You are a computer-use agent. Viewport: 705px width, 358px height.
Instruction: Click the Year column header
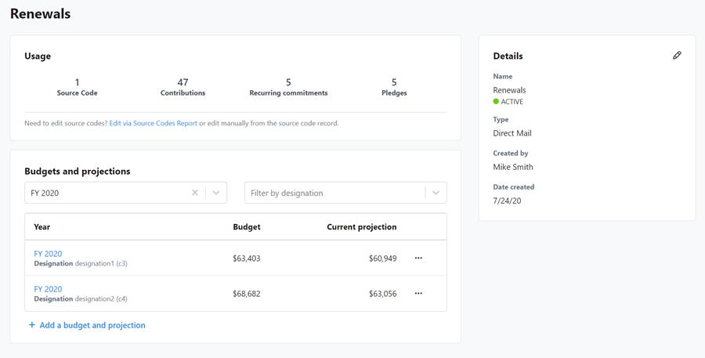click(x=42, y=226)
